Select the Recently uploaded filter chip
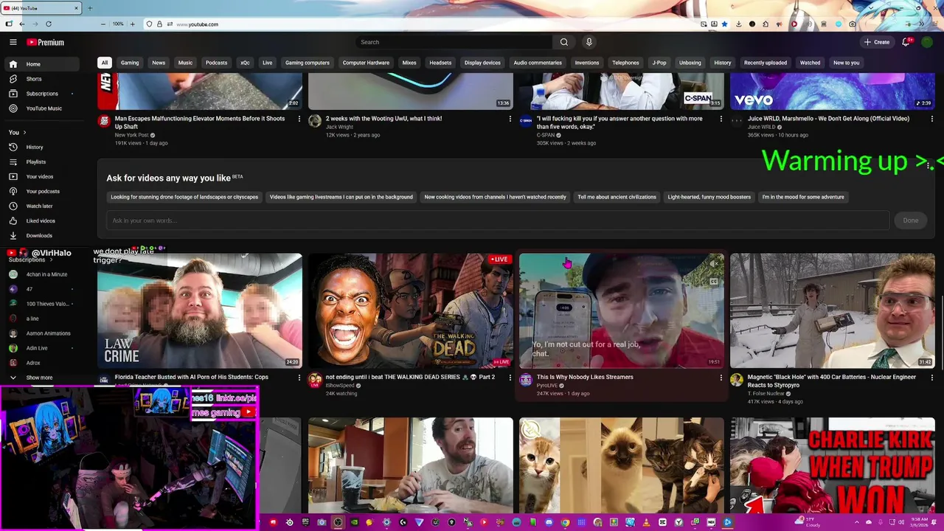The image size is (944, 531). click(766, 63)
